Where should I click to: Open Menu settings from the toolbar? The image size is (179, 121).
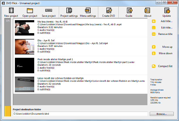coord(88,12)
